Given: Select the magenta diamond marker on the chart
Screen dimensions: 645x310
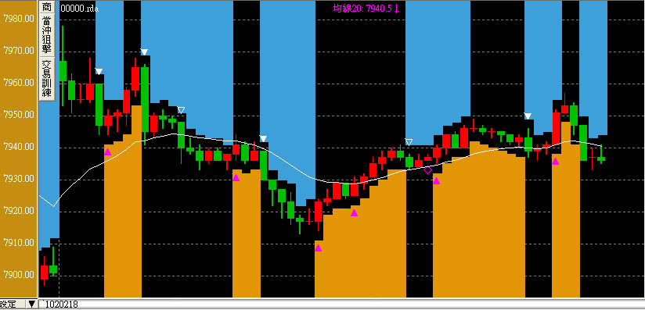Looking at the screenshot, I should coord(428,169).
